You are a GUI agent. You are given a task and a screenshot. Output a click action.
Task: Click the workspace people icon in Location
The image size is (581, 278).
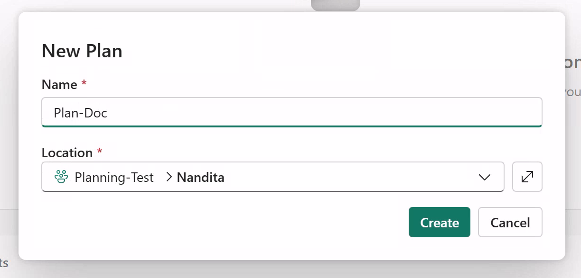tap(61, 177)
